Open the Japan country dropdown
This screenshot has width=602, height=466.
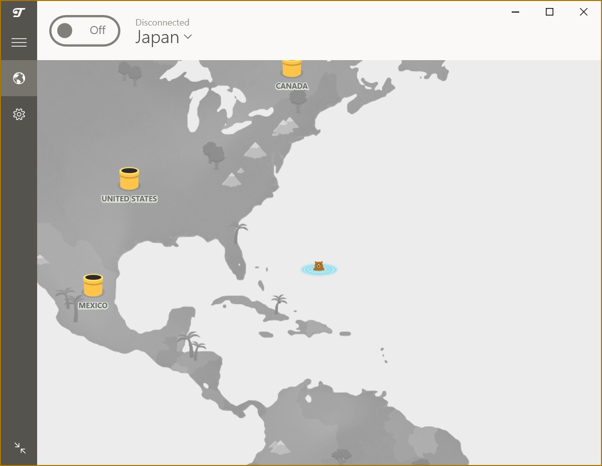coord(164,37)
